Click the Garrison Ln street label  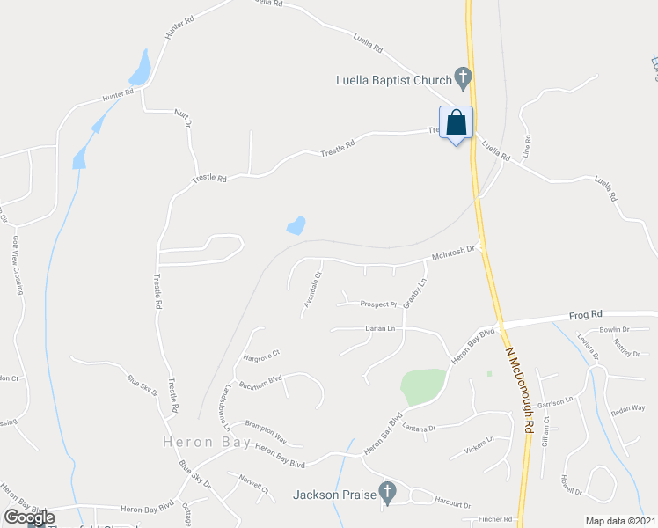555,402
